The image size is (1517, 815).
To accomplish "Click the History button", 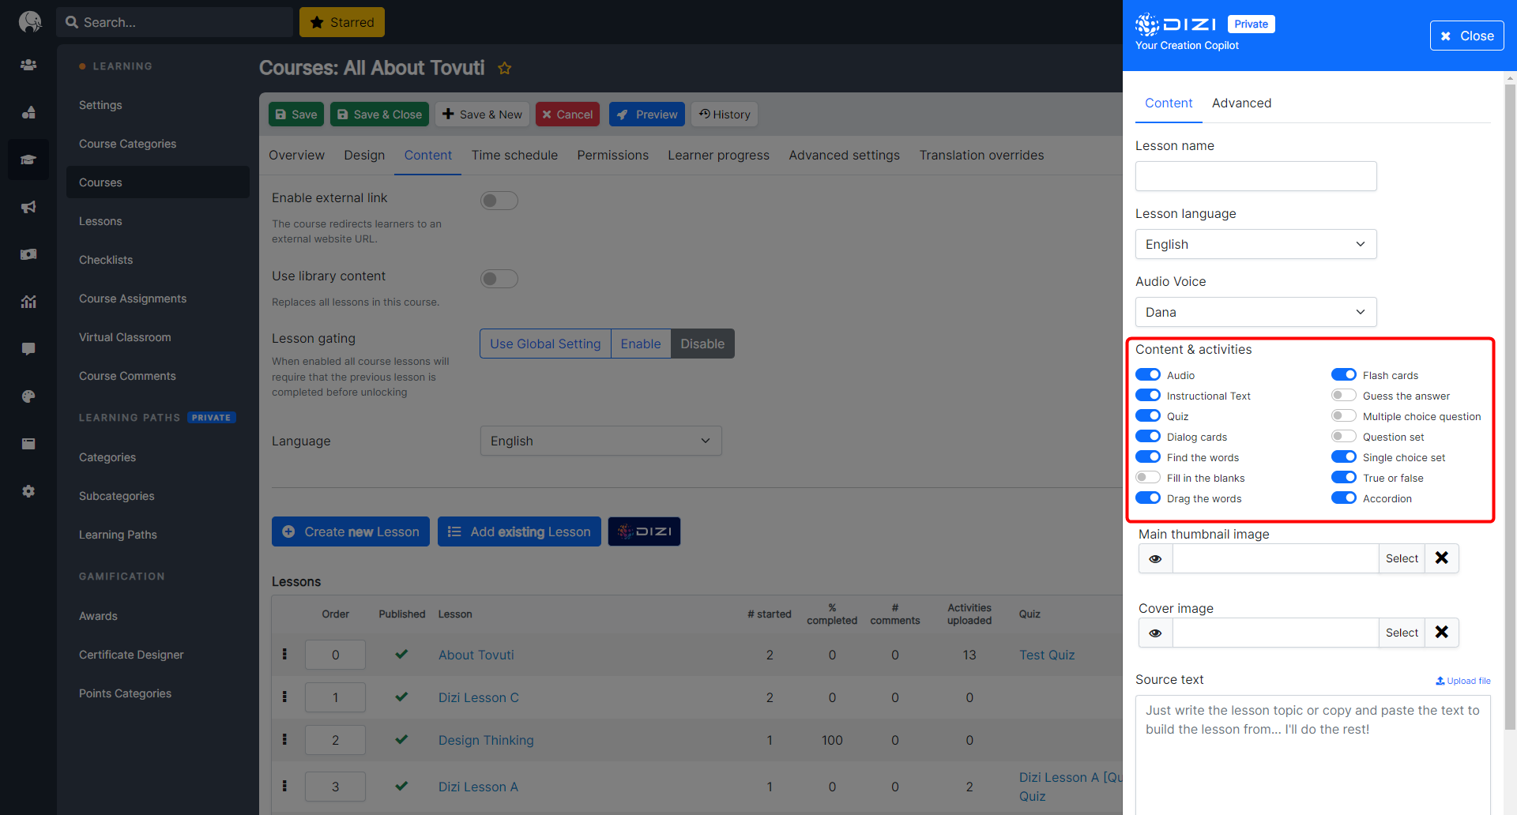I will click(725, 115).
